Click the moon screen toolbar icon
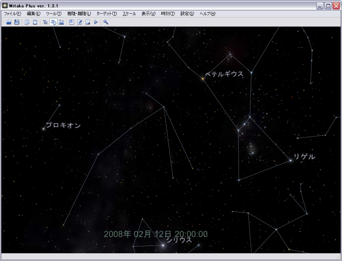 [72, 22]
